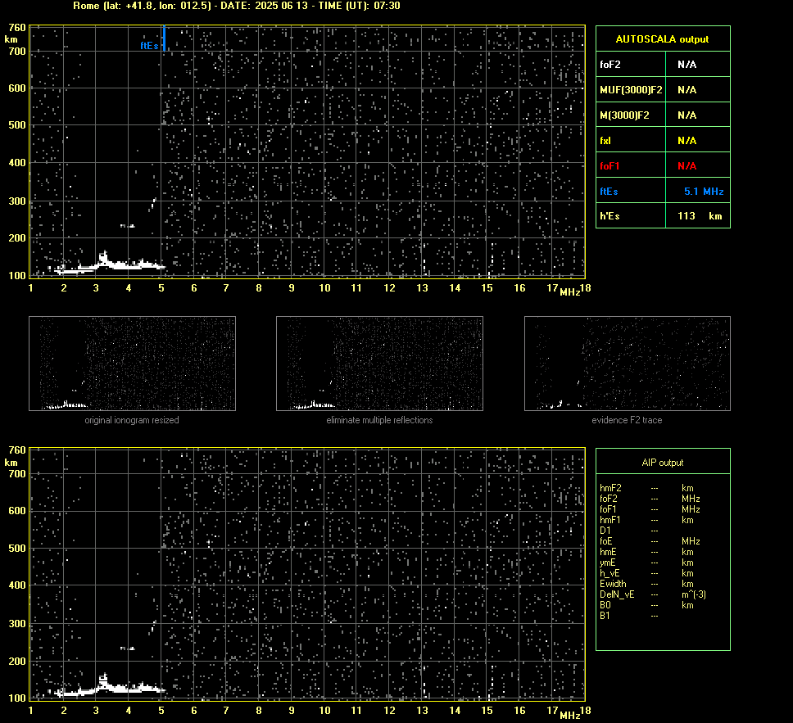Click the MHz axis label on top ionogram

(570, 292)
